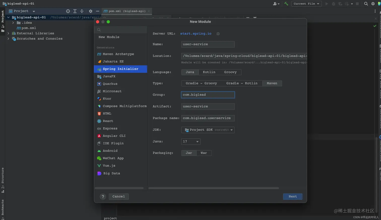This screenshot has height=220, width=381.
Task: Open the user account icon menu
Action: tap(276, 4)
